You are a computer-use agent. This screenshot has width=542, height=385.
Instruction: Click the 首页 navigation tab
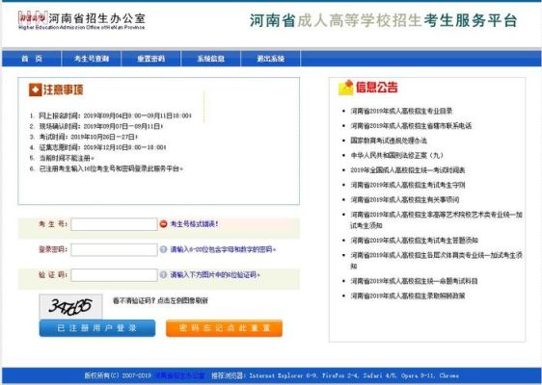32,59
